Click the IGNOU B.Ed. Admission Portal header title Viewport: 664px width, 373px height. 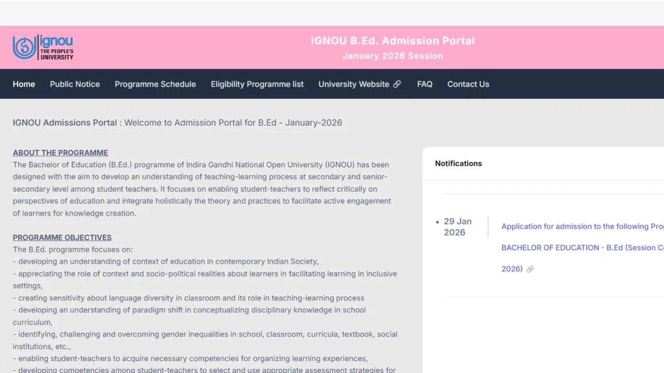click(393, 40)
